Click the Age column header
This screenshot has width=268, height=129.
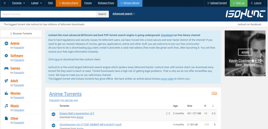click(x=175, y=106)
